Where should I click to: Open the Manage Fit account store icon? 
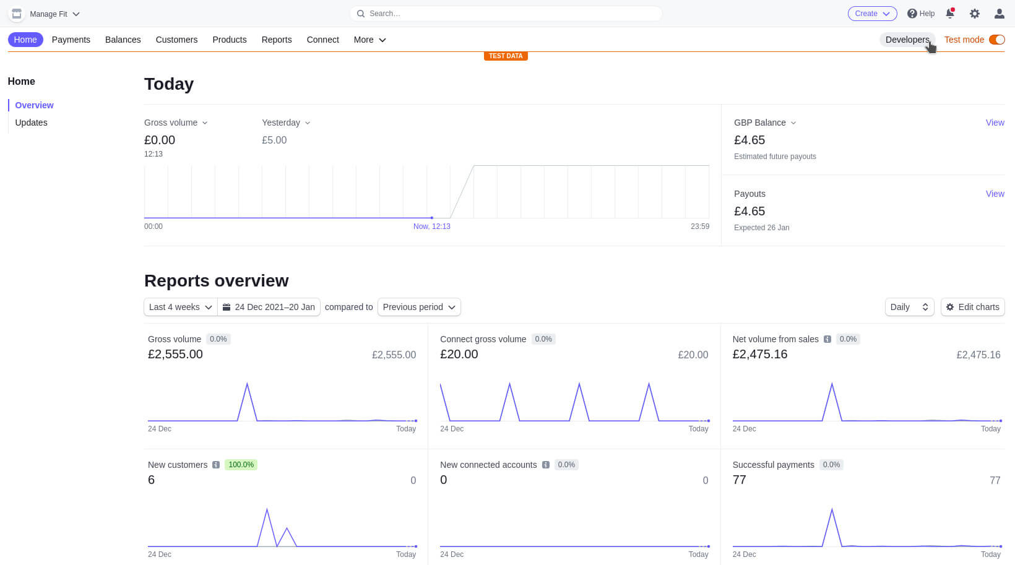17,14
